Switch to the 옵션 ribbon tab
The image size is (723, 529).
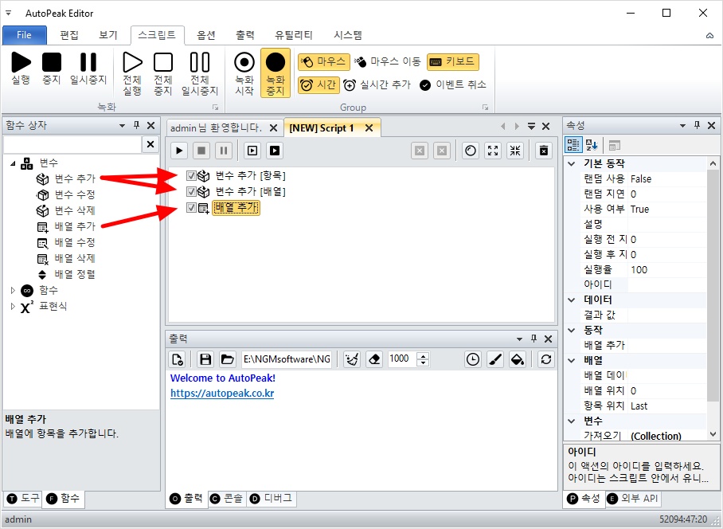pyautogui.click(x=205, y=35)
